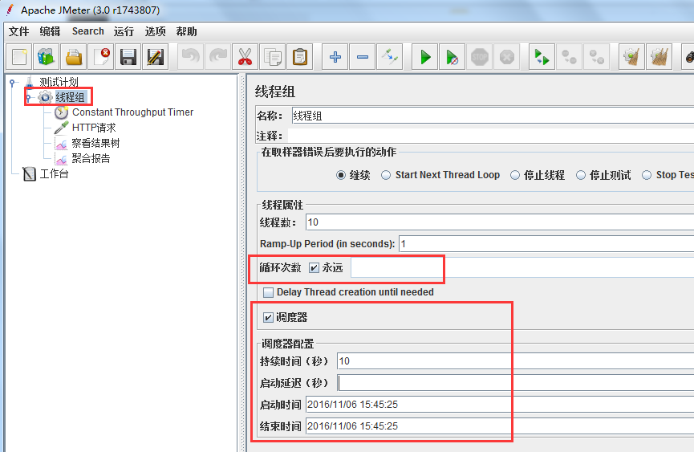
Task: Click the 循环次数 loop count field
Action: coord(522,268)
